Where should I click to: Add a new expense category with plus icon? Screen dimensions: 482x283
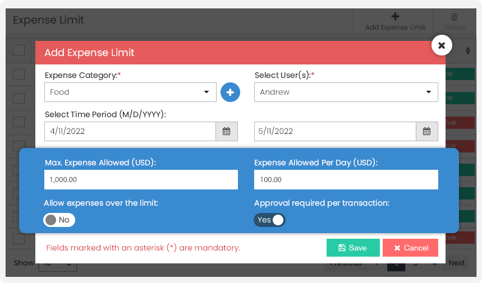coord(230,92)
